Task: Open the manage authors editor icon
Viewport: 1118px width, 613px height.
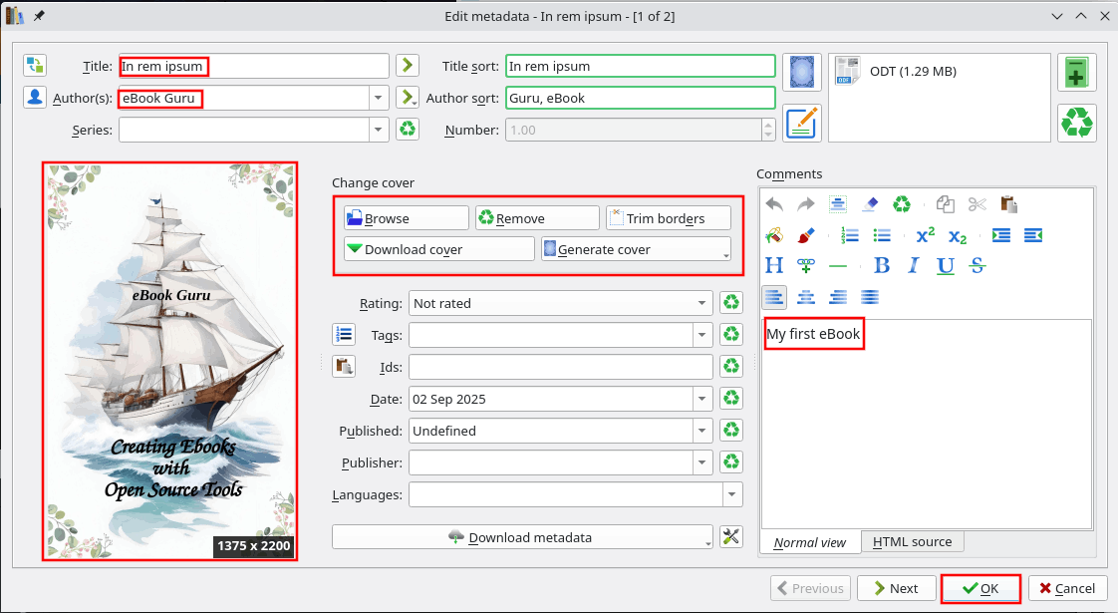Action: (x=36, y=98)
